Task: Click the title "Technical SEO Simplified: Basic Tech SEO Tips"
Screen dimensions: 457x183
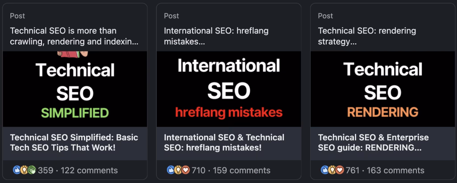Action: click(x=62, y=142)
